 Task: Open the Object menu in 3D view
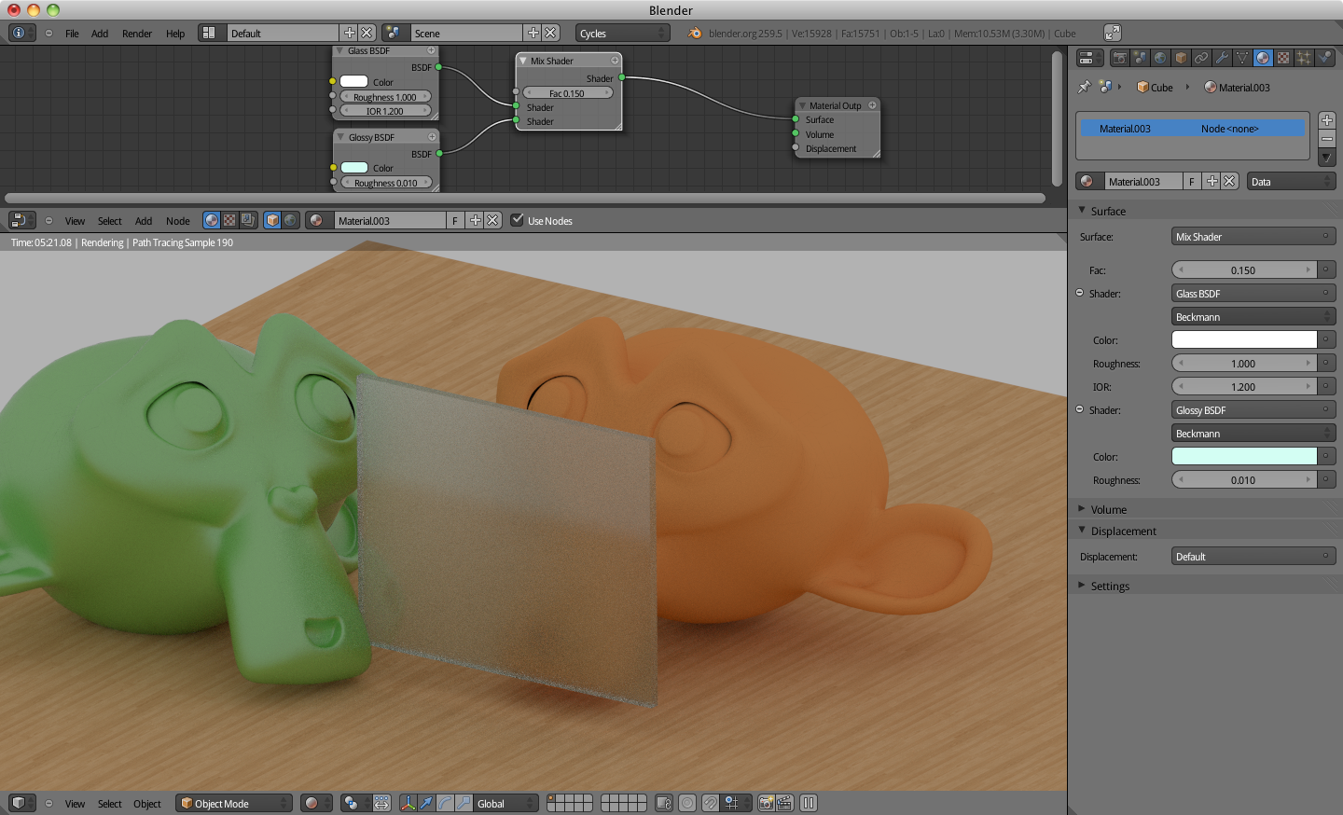coord(147,803)
